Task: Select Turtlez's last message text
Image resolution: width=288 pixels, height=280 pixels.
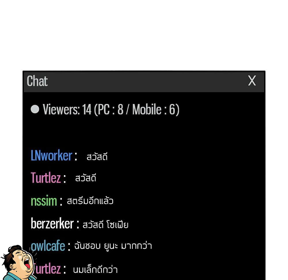Action: pos(95,270)
